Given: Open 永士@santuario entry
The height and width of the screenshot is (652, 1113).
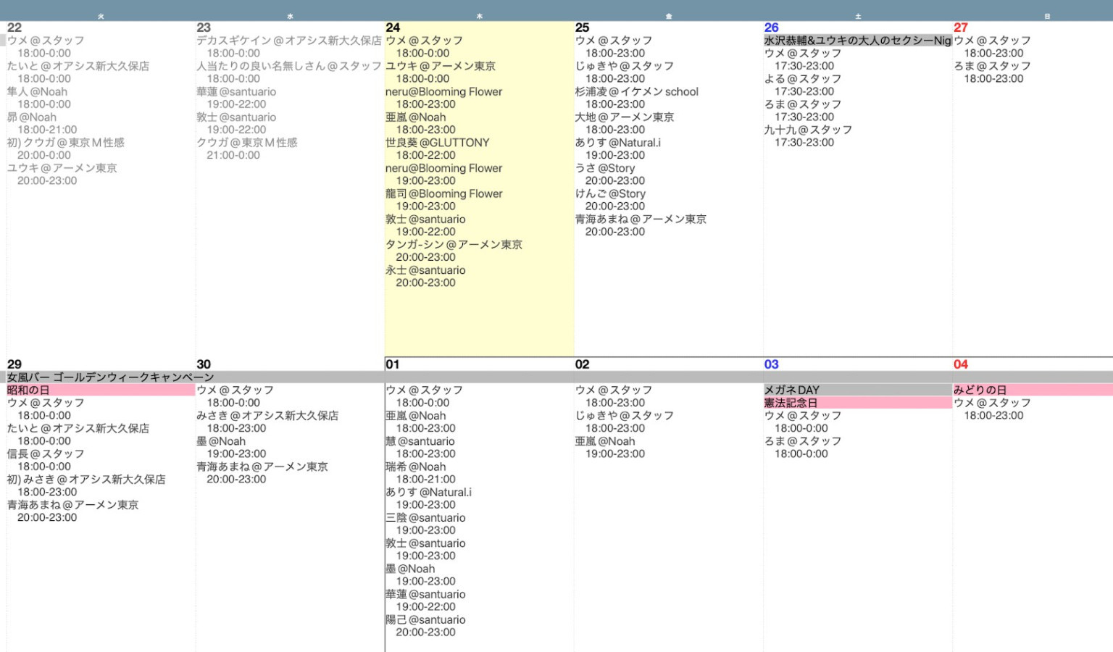Looking at the screenshot, I should coord(425,270).
